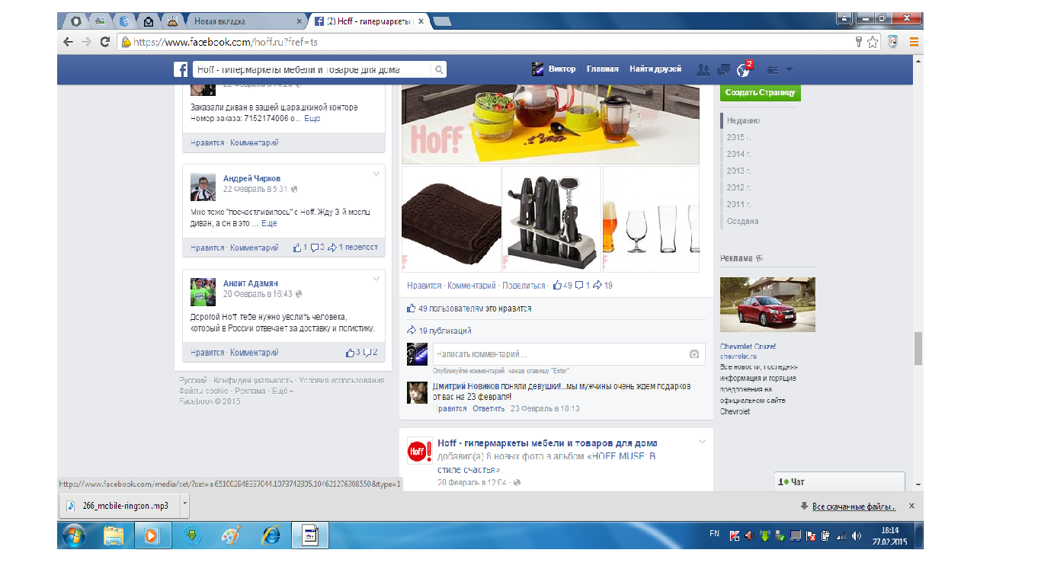1041x585 pixels.
Task: Click the 49 likes thumb icon under photos
Action: (x=558, y=286)
